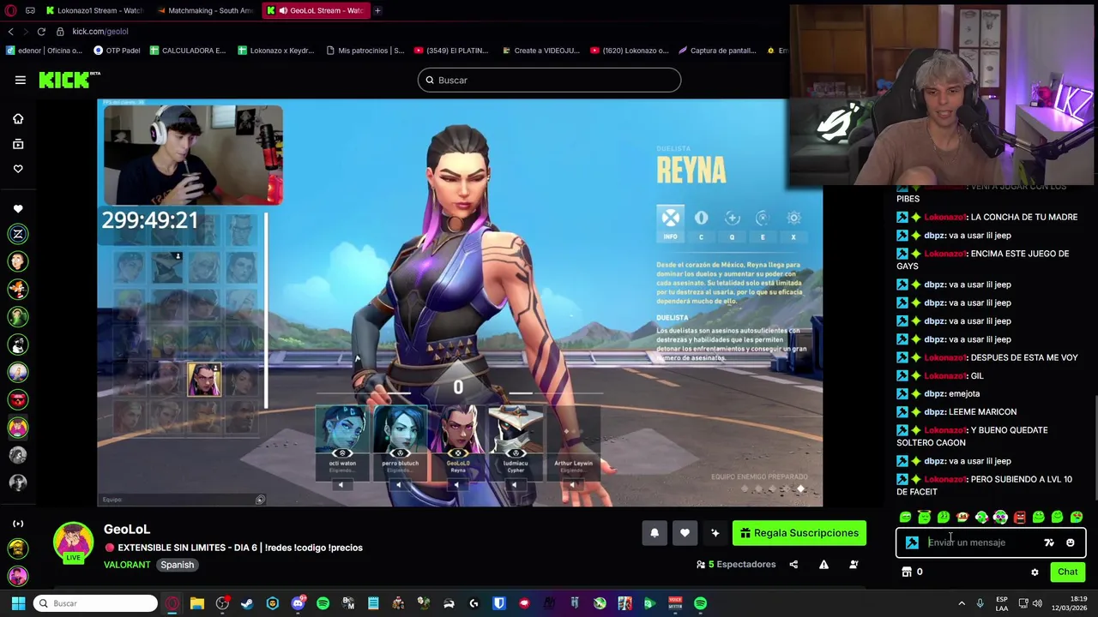Screen dimensions: 1098x617
Task: Open the channel shop icon
Action: click(907, 572)
